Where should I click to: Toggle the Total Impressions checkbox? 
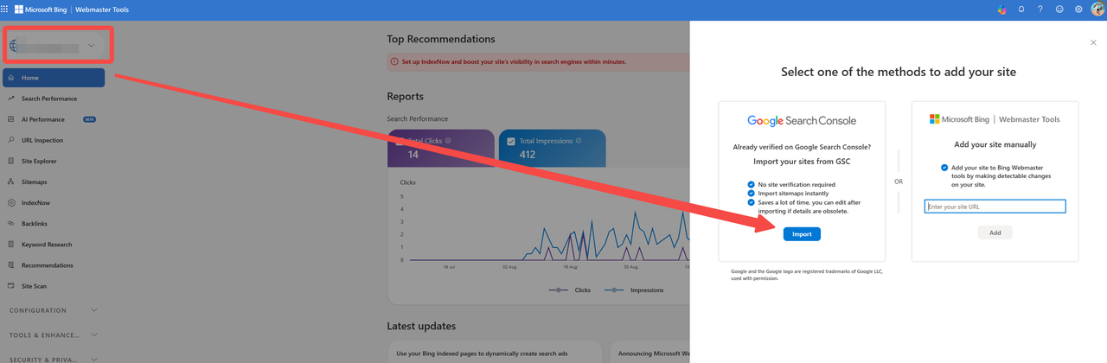pos(511,141)
